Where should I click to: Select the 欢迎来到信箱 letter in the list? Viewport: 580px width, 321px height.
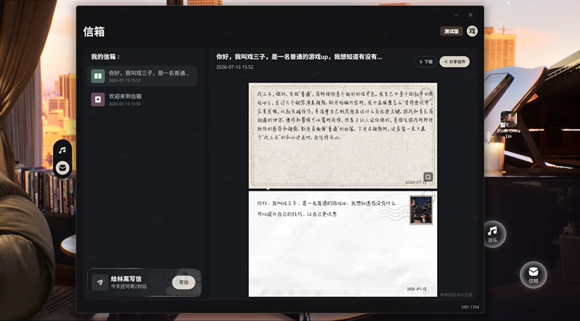(142, 99)
